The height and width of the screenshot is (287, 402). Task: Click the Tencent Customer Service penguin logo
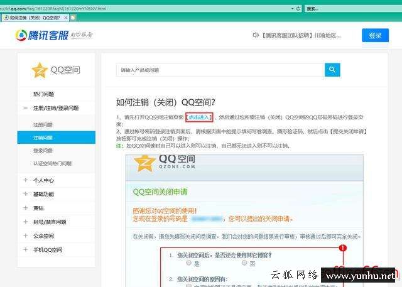(x=21, y=35)
